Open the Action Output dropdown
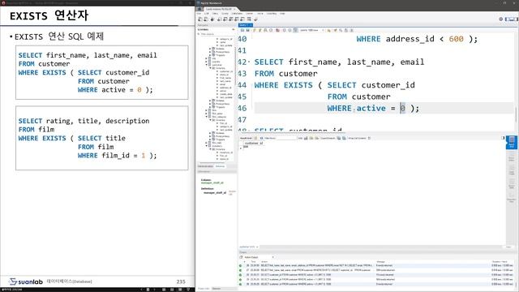This screenshot has height=292, width=519. click(x=259, y=257)
